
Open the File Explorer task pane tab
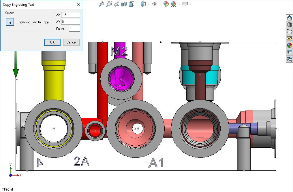coord(289,32)
